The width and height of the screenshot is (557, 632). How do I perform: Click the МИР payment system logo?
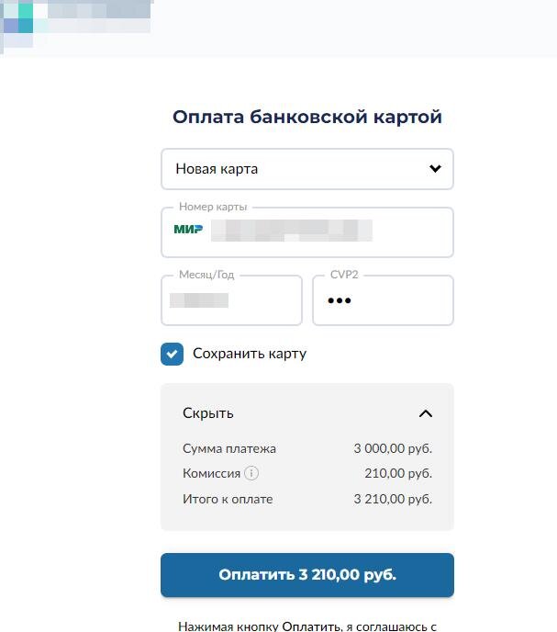tap(188, 229)
